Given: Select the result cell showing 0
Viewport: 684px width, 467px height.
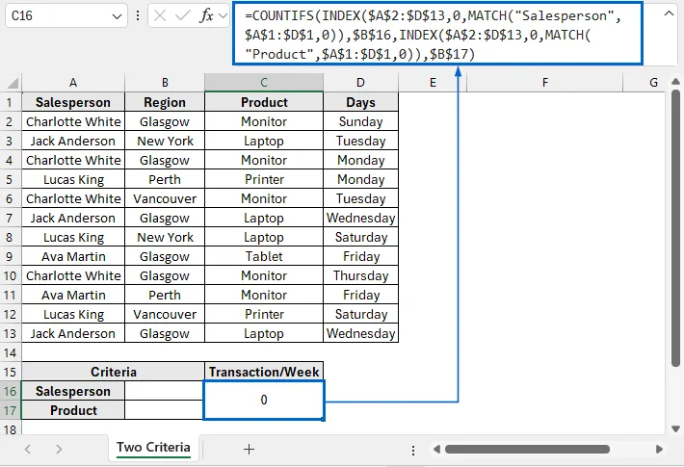Looking at the screenshot, I should pyautogui.click(x=264, y=401).
